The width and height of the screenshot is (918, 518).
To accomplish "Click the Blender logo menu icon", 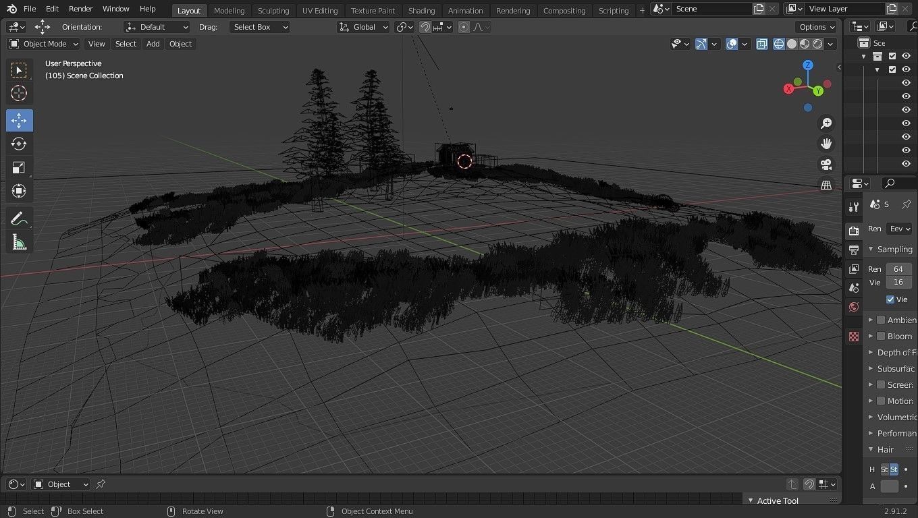I will [11, 9].
